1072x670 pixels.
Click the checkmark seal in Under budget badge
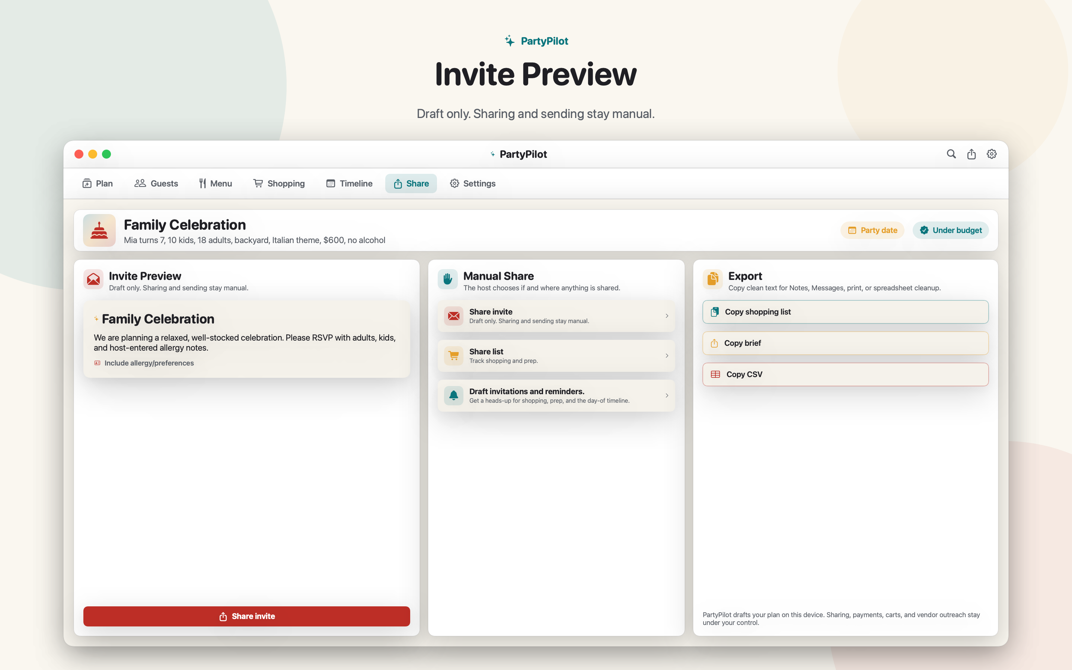point(924,230)
